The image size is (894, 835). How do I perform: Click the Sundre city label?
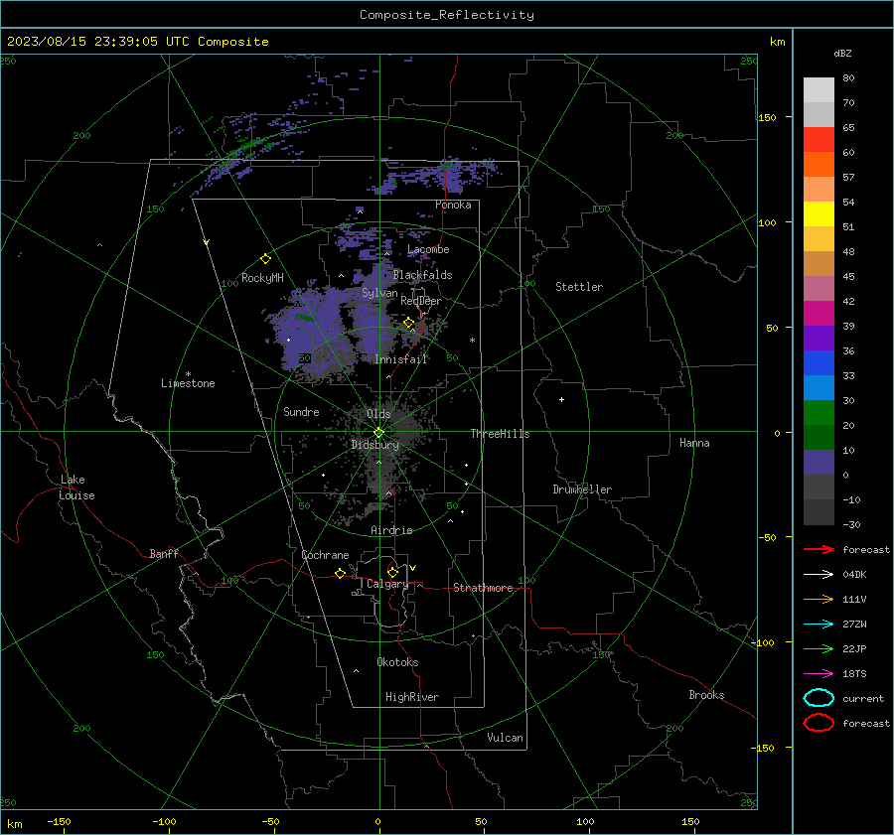(x=301, y=411)
